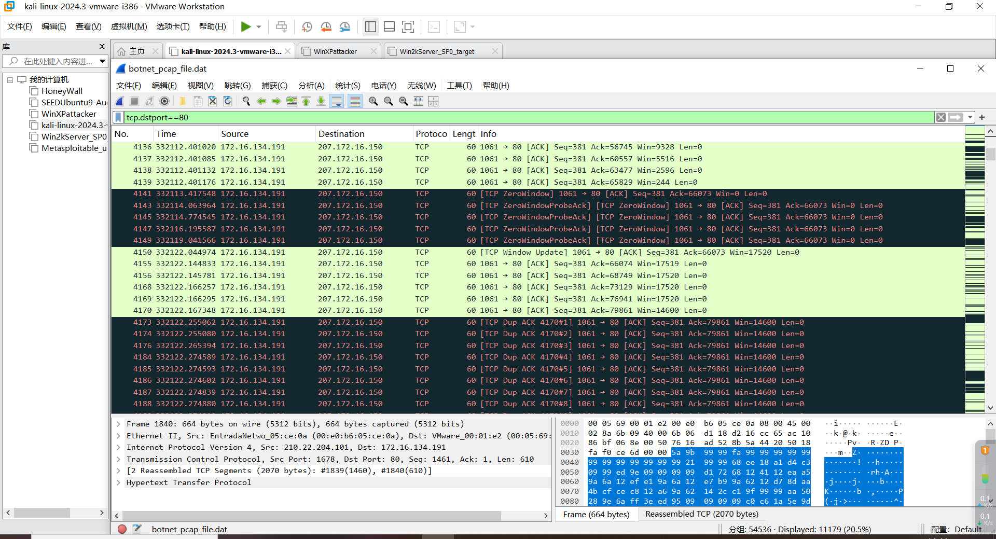Expand Hypertext Transfer Protocol row
Image resolution: width=996 pixels, height=539 pixels.
[118, 482]
